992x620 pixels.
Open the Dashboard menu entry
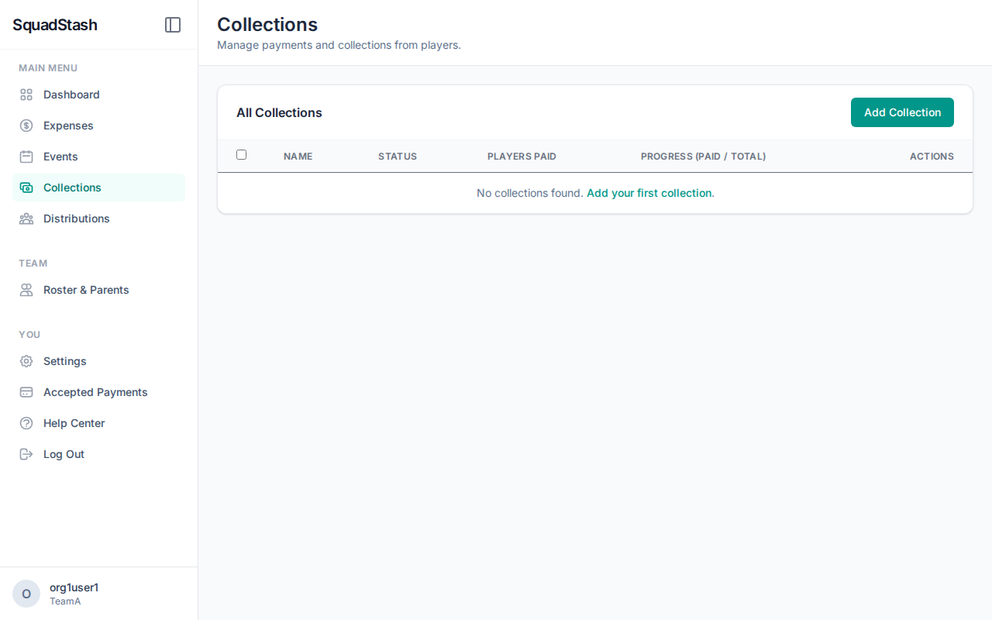coord(71,95)
